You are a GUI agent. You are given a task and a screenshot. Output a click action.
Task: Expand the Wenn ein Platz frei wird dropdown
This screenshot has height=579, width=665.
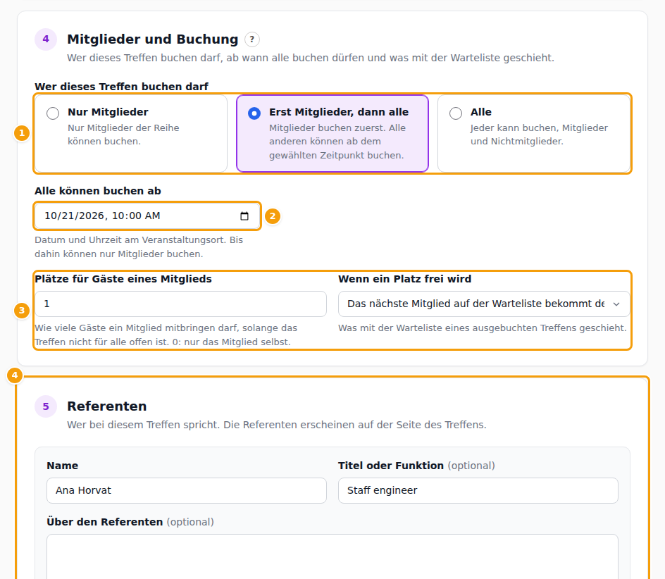[x=484, y=304]
